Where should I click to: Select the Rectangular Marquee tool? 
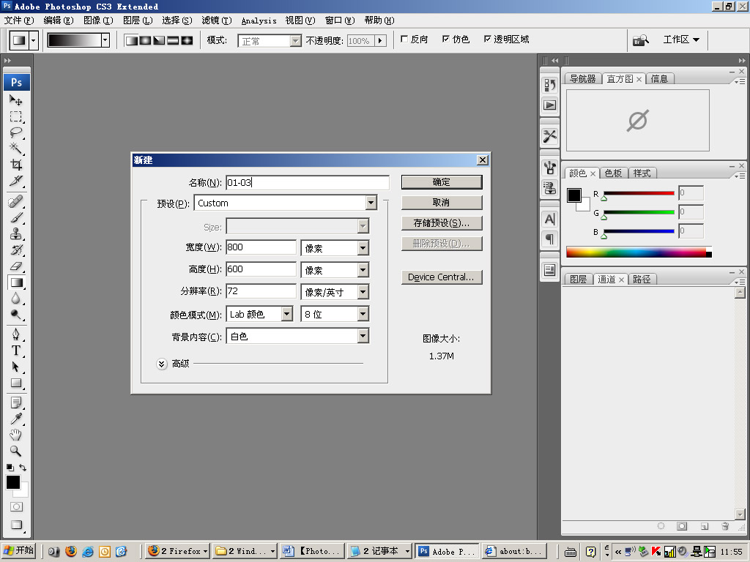tap(16, 116)
